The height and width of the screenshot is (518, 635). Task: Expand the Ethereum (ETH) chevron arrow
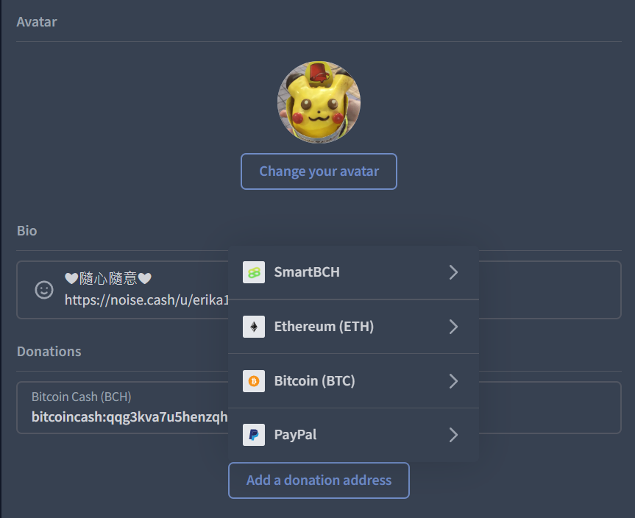pos(453,327)
